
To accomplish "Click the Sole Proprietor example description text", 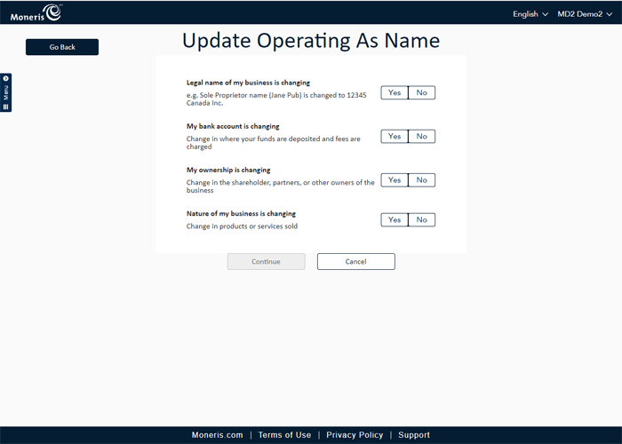I will [276, 99].
